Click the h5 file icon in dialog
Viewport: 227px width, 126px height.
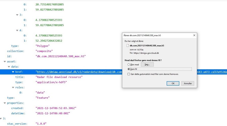pos(127,46)
